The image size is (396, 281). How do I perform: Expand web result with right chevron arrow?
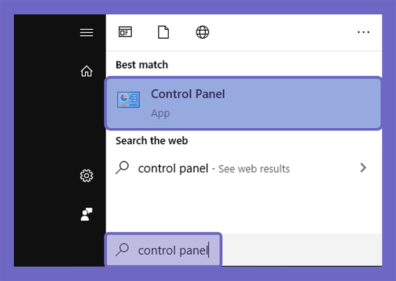tap(363, 168)
